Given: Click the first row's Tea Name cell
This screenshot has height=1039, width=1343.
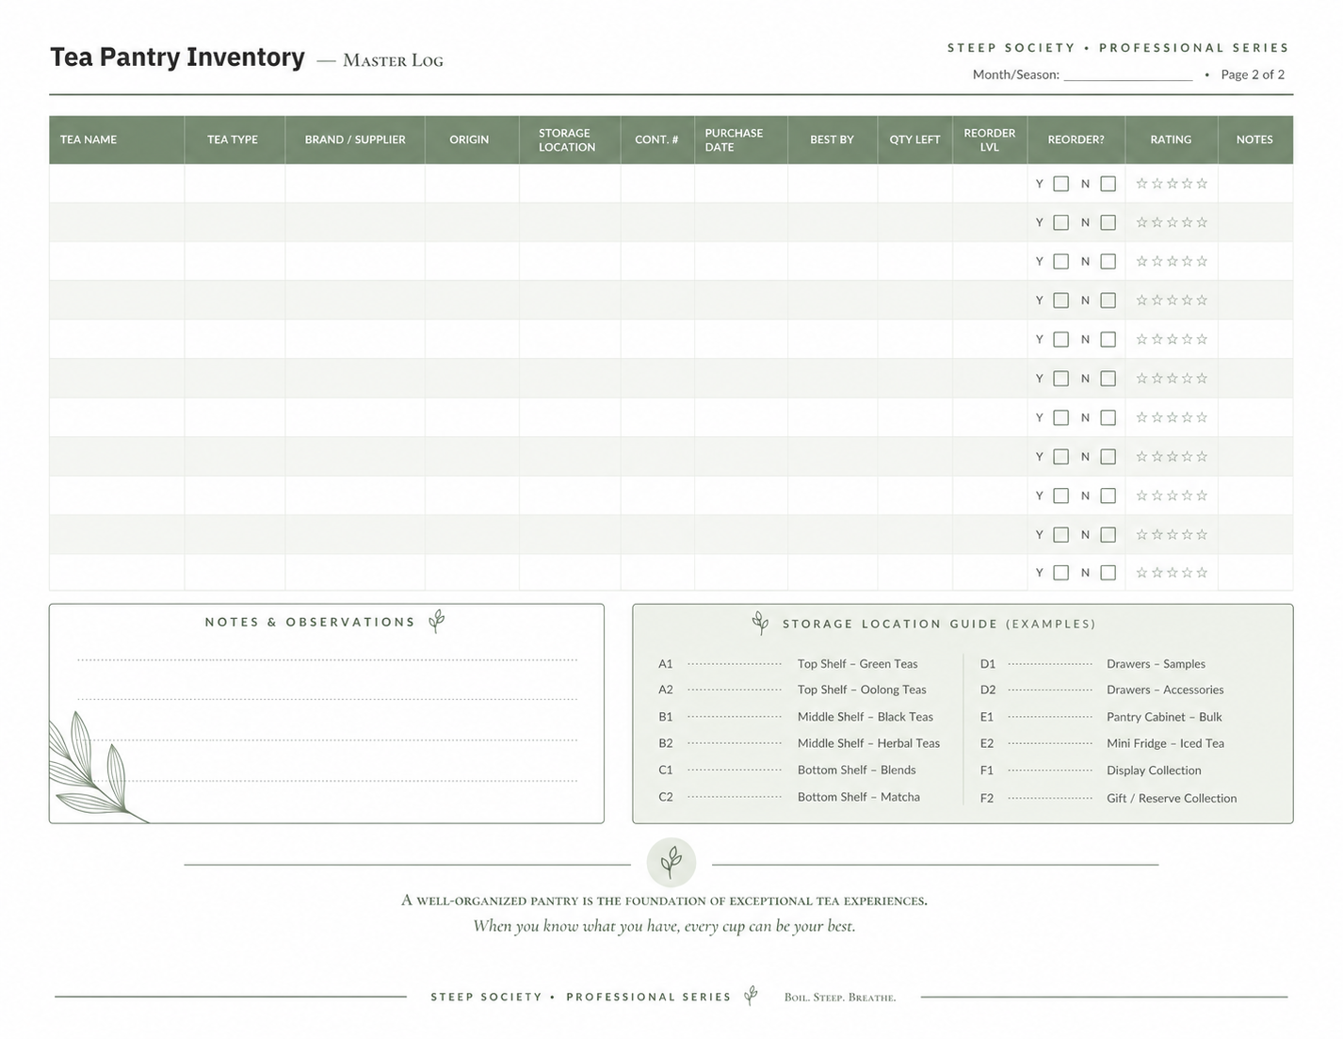Looking at the screenshot, I should 117,184.
